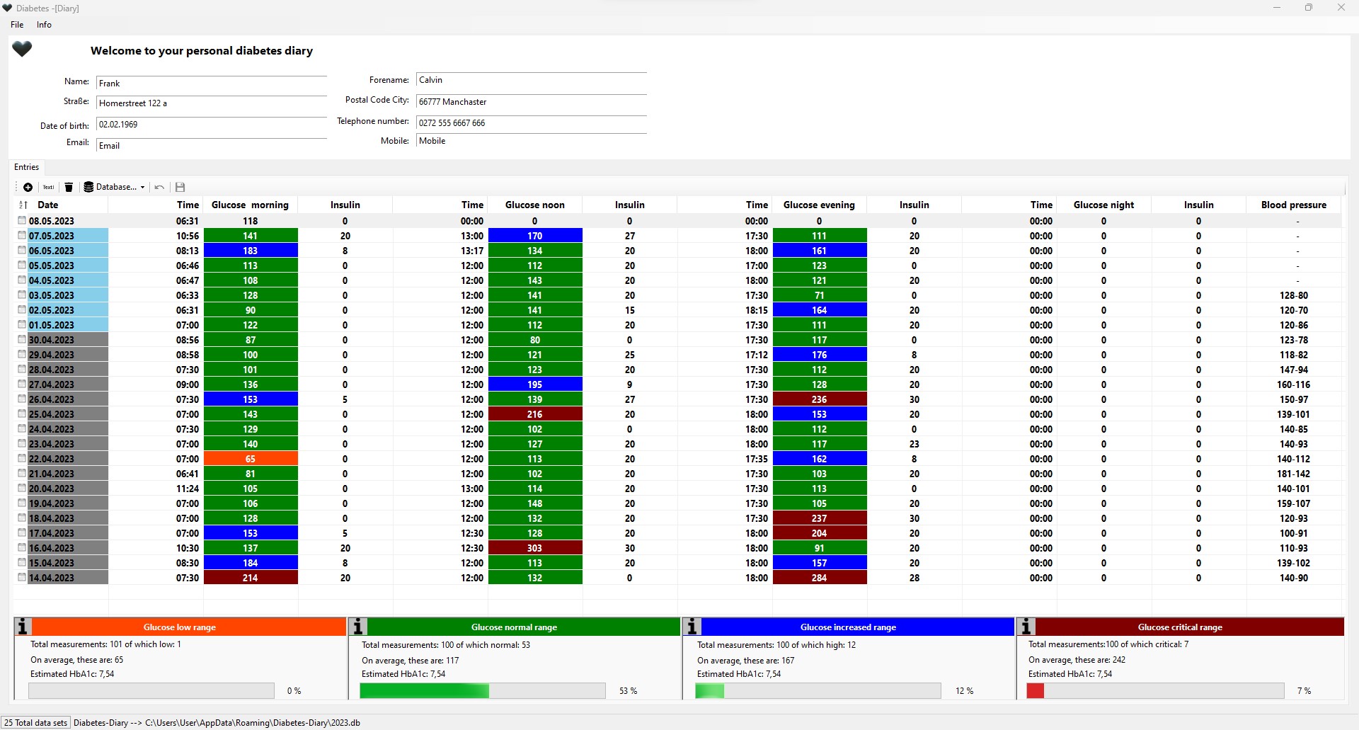Click the Glucose low range orange header
This screenshot has width=1359, height=730.
(x=189, y=627)
